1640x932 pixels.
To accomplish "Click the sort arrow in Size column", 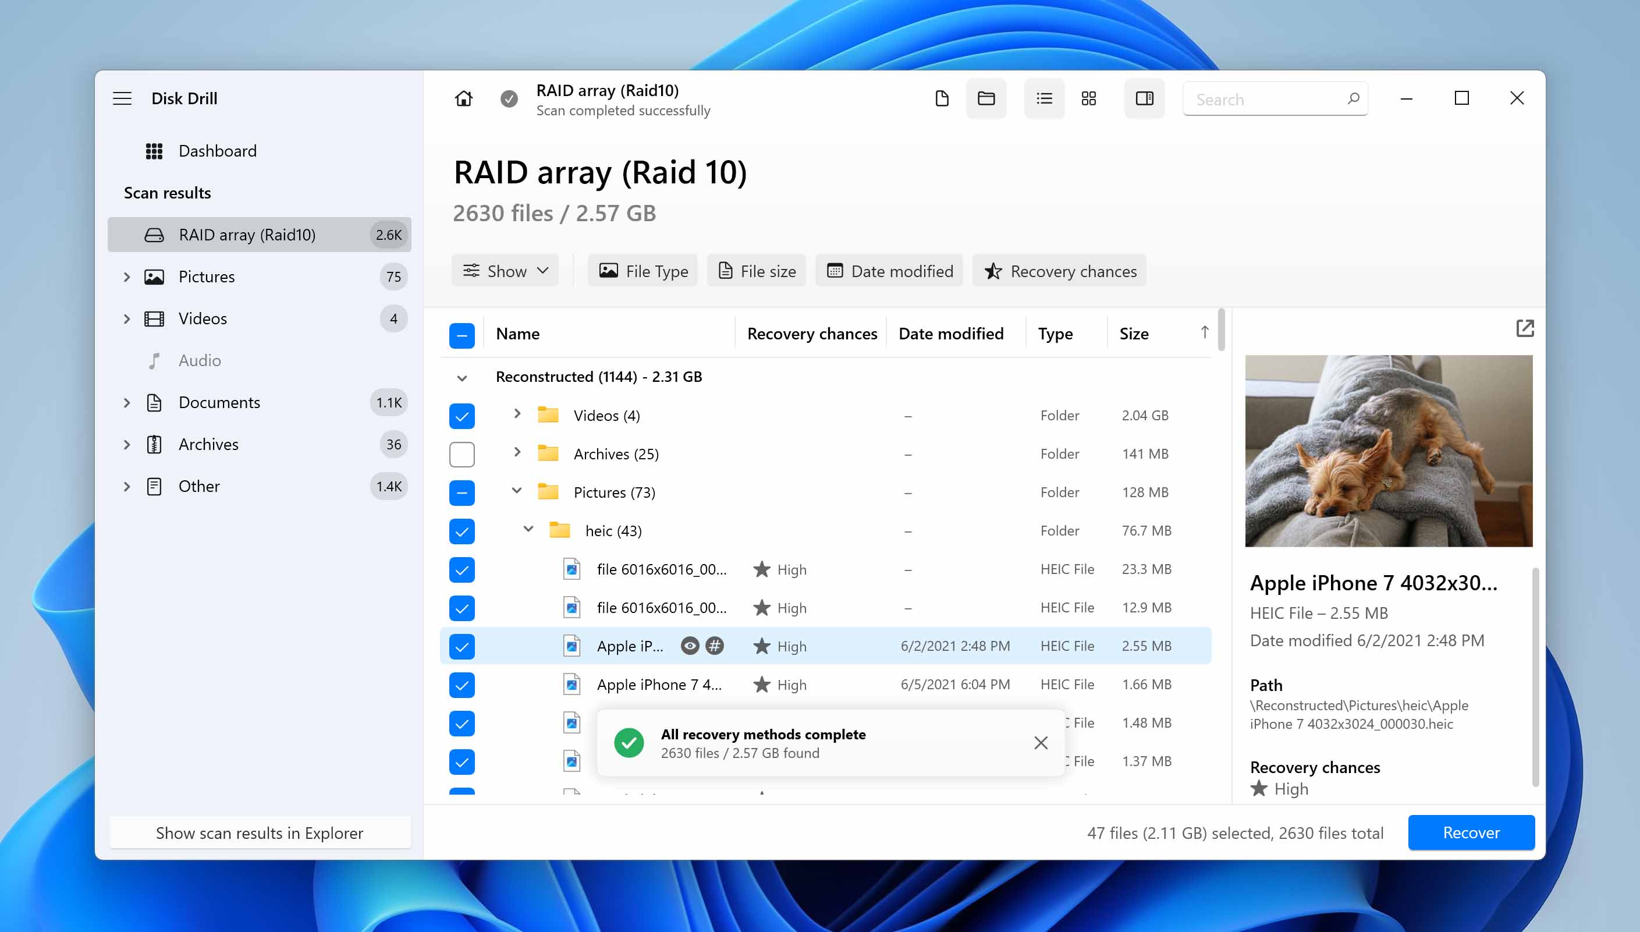I will pyautogui.click(x=1204, y=332).
